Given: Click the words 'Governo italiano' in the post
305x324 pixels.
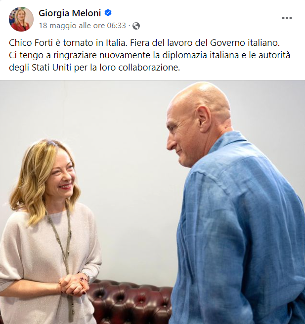Looking at the screenshot, I should tap(245, 43).
